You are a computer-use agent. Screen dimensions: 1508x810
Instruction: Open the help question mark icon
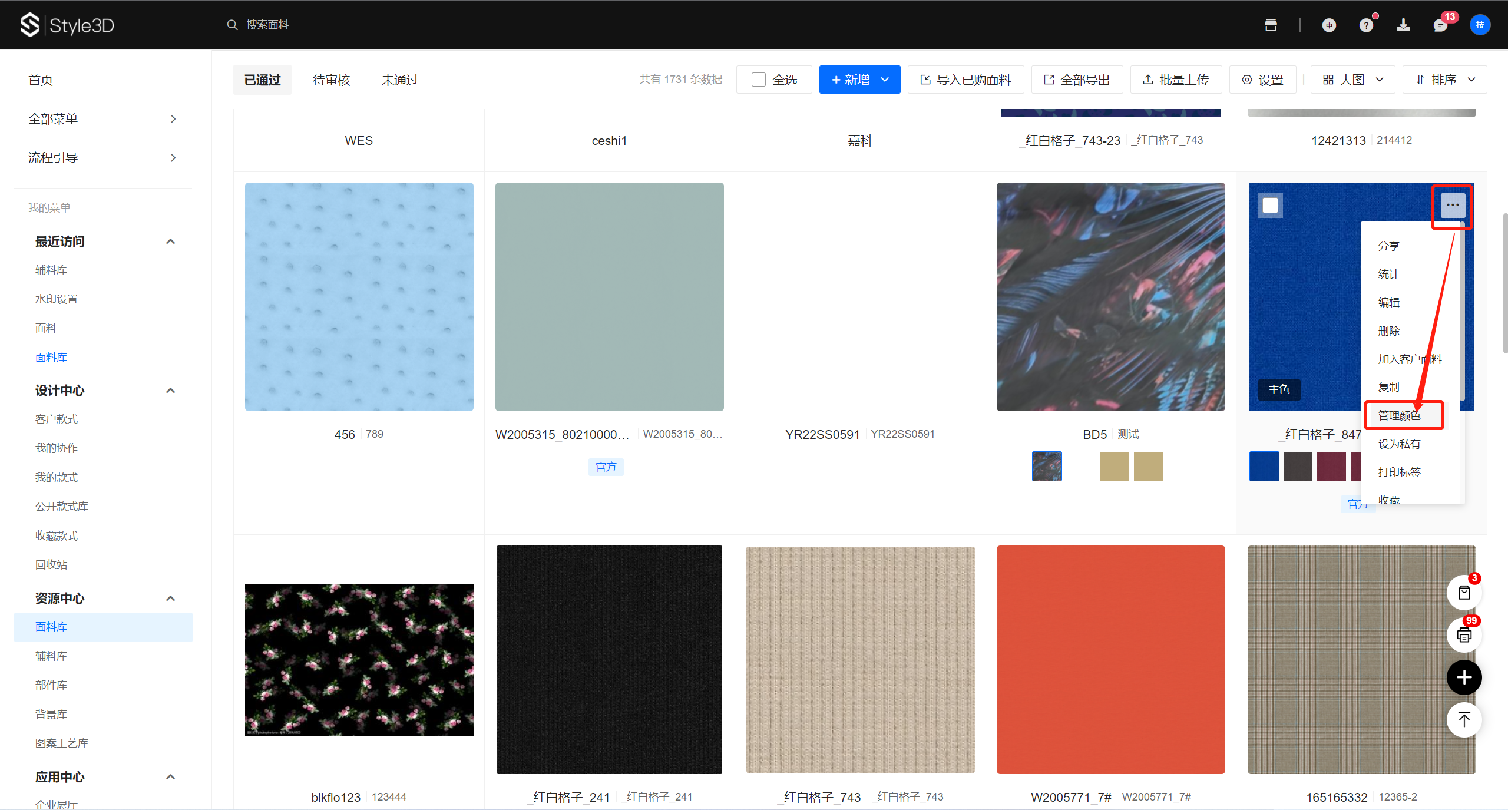tap(1366, 25)
